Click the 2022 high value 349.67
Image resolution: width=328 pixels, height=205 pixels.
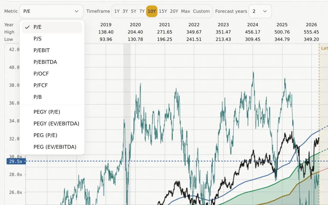(x=194, y=32)
